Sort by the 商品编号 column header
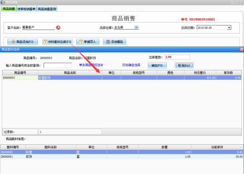Viewport: 244px width, 174px height. (20, 73)
